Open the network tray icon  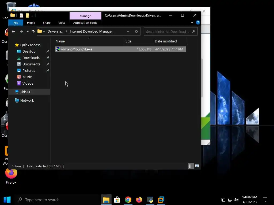click(x=230, y=200)
